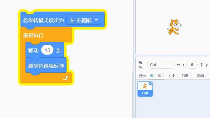Select the 碰到边缘就反弹 block

coord(46,66)
